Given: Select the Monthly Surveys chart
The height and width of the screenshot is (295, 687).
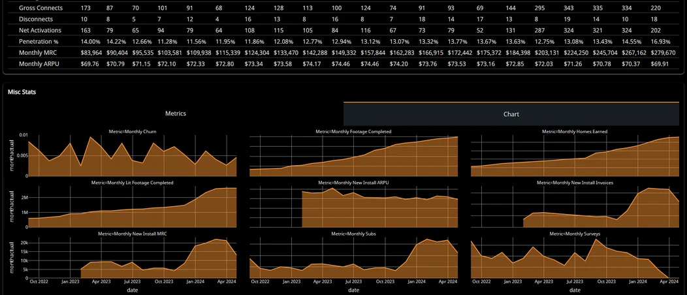Looking at the screenshot, I should tap(575, 258).
